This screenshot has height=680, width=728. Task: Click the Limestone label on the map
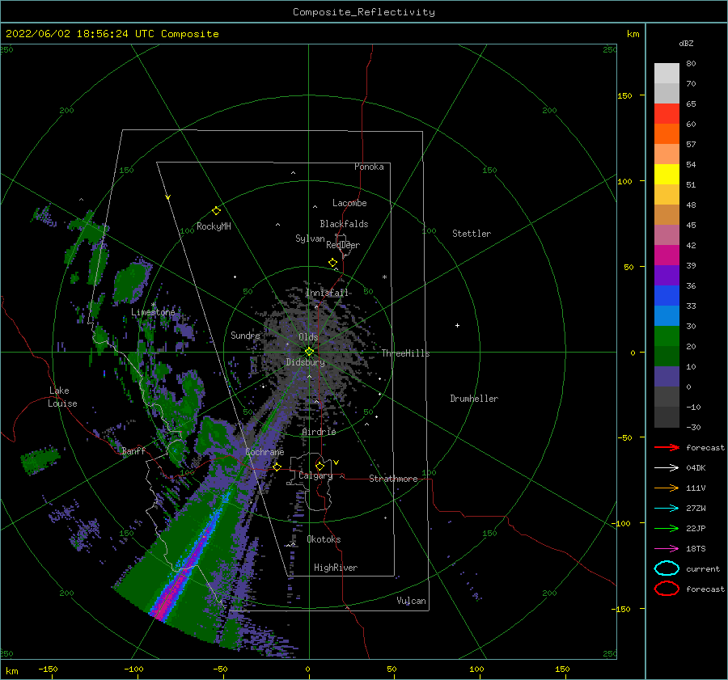pyautogui.click(x=153, y=312)
